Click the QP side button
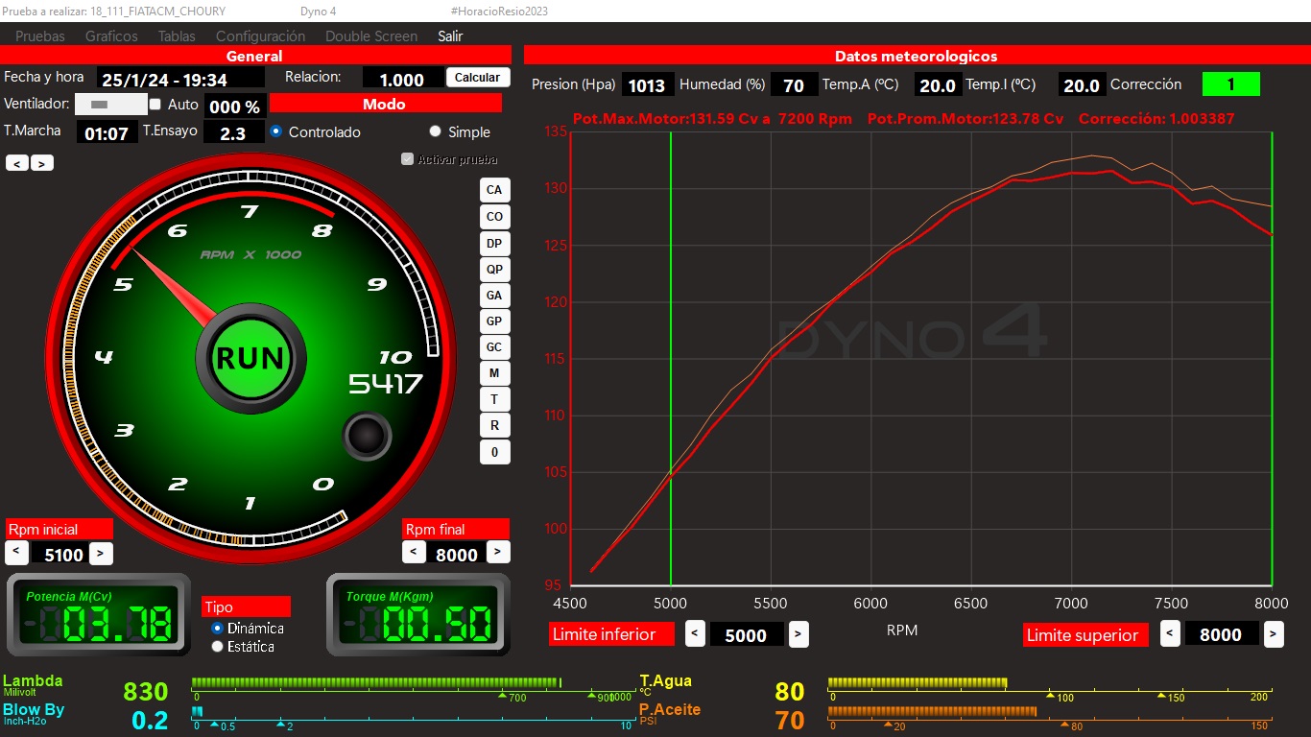This screenshot has height=737, width=1311. click(494, 270)
